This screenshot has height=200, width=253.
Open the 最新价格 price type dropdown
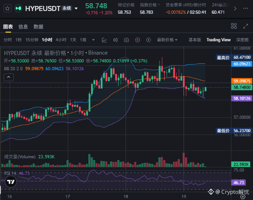[x=167, y=40]
